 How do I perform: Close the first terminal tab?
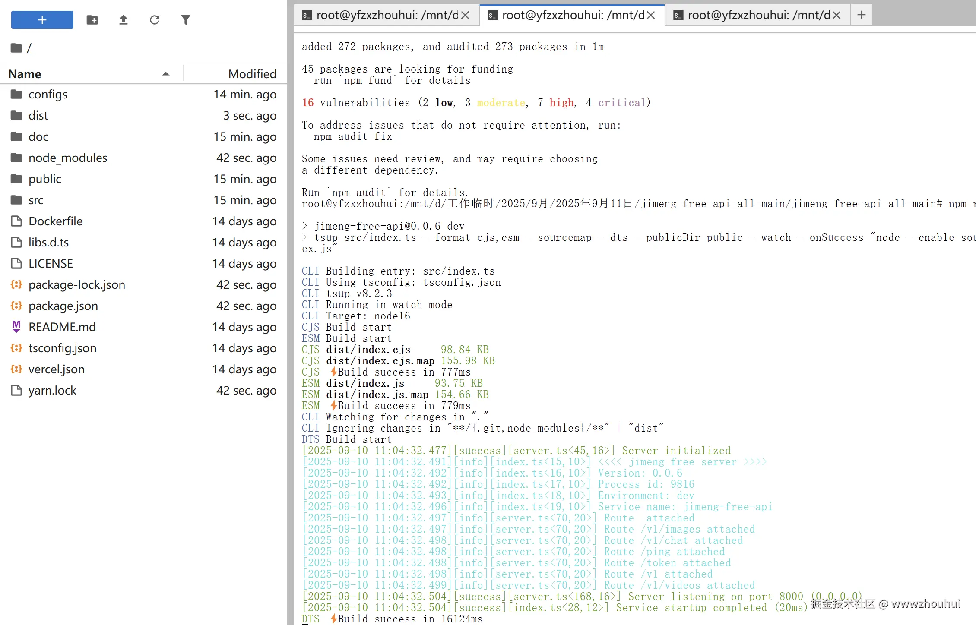coord(465,15)
